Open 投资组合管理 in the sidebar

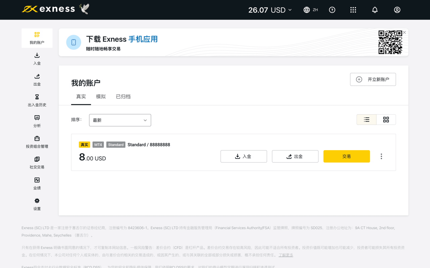click(37, 142)
